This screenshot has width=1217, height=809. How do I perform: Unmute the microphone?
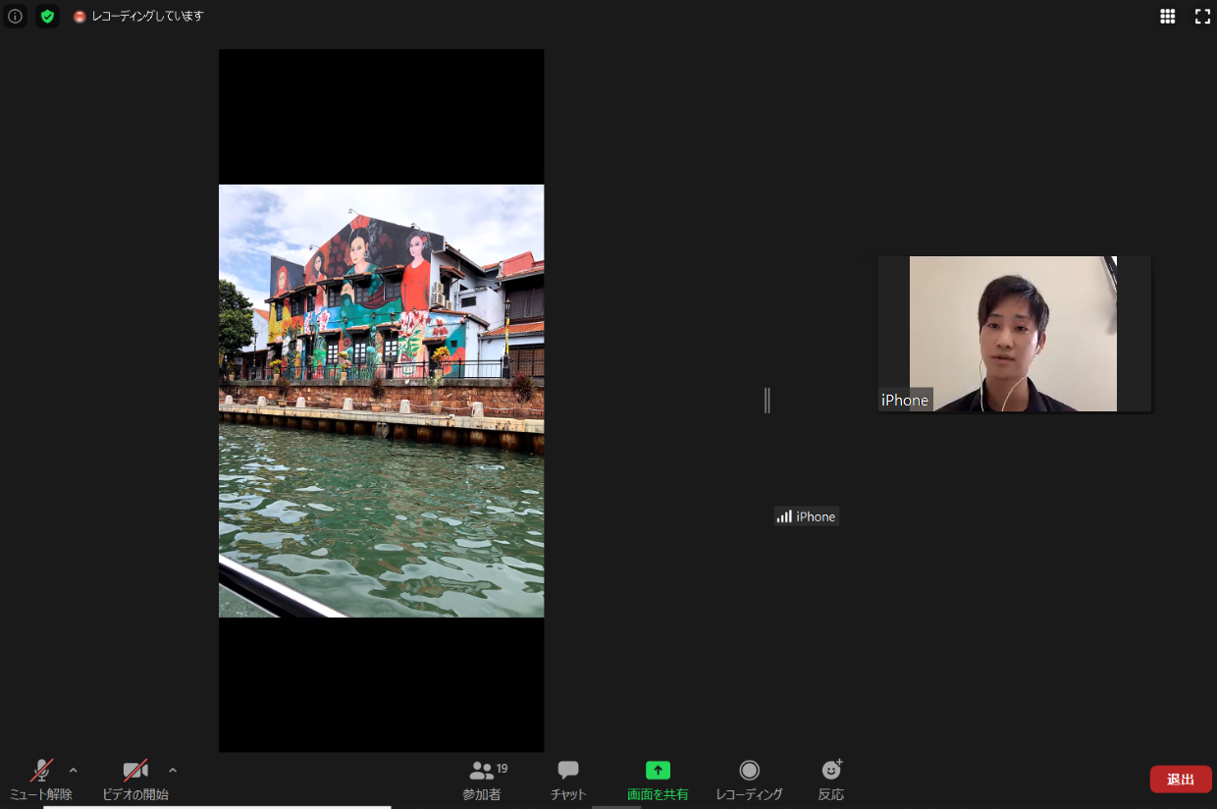click(41, 781)
